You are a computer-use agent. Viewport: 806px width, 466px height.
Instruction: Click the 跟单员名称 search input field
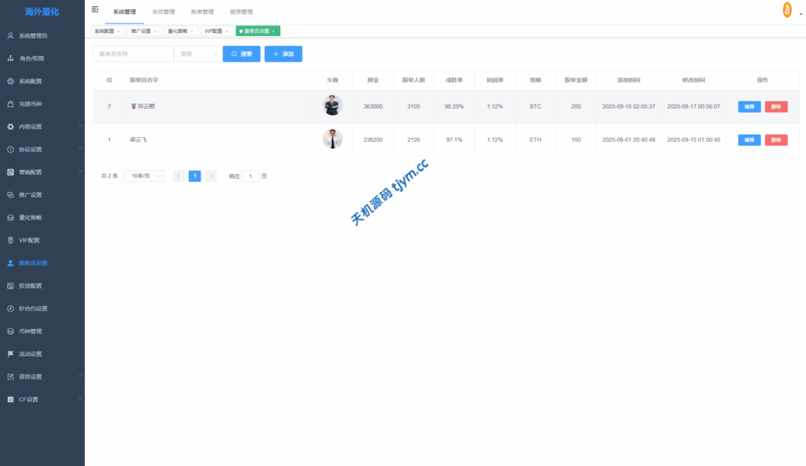[132, 54]
